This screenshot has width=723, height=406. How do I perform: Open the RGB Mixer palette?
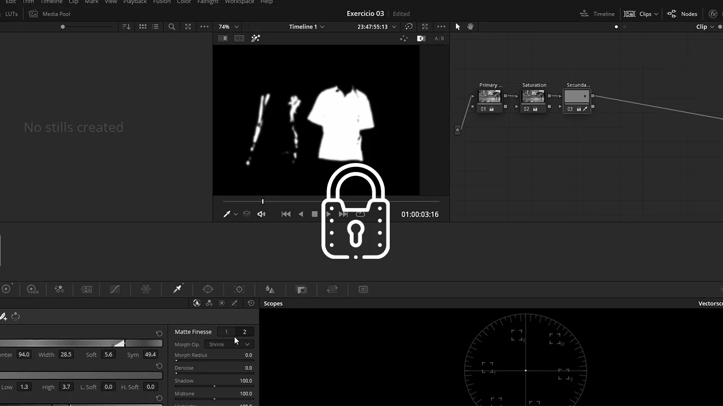click(59, 289)
